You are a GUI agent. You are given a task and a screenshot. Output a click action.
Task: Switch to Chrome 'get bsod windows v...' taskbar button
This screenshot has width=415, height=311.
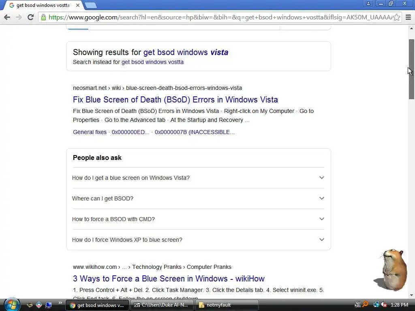coord(97,305)
